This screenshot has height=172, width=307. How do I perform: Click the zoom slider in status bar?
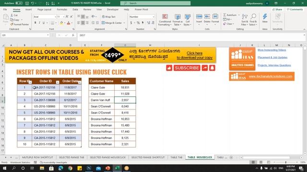[286, 162]
